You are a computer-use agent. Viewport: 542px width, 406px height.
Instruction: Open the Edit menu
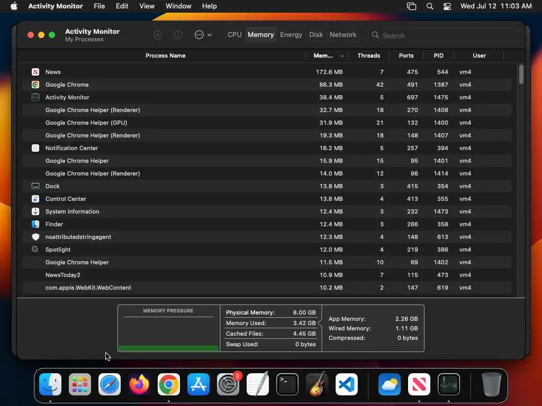[x=122, y=6]
